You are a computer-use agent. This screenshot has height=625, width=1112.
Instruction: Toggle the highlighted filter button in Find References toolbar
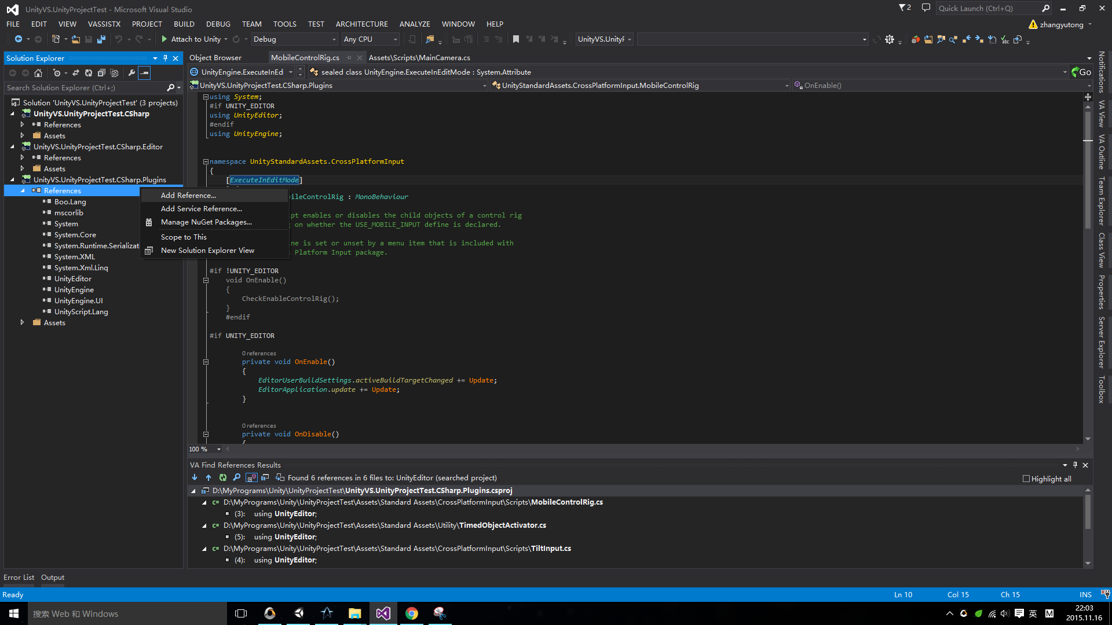(251, 477)
